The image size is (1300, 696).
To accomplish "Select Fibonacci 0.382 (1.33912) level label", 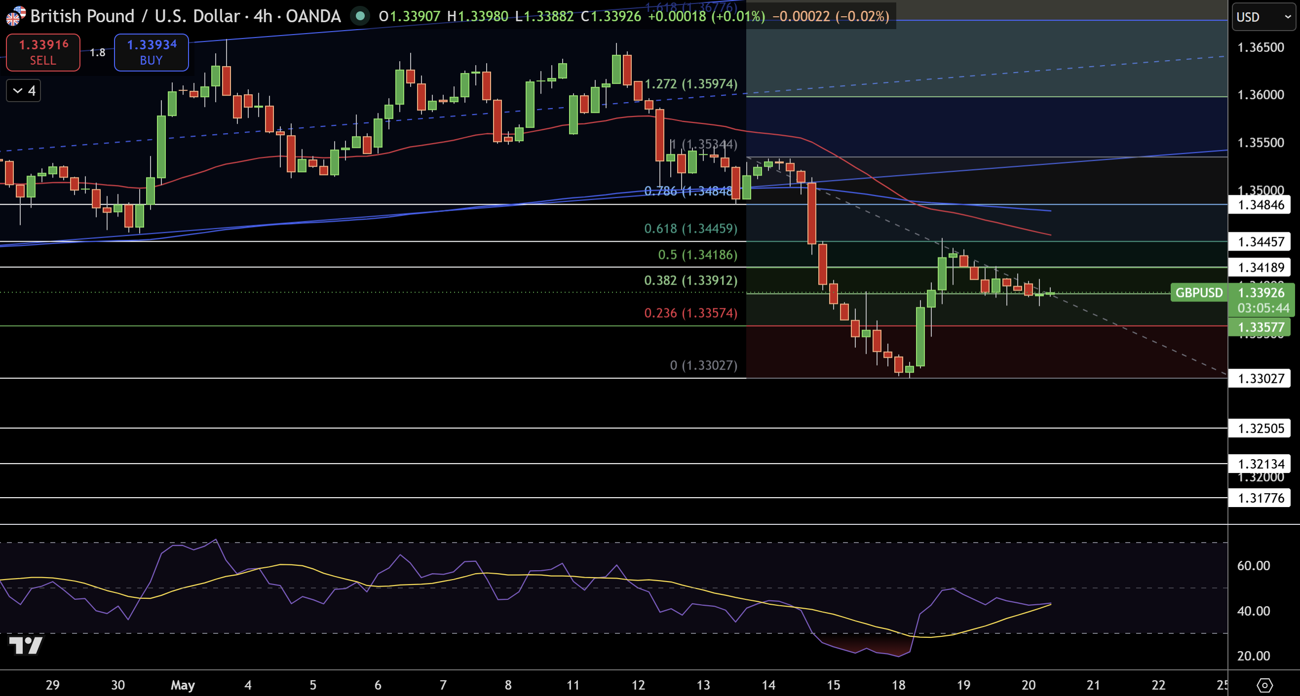I will click(x=691, y=280).
